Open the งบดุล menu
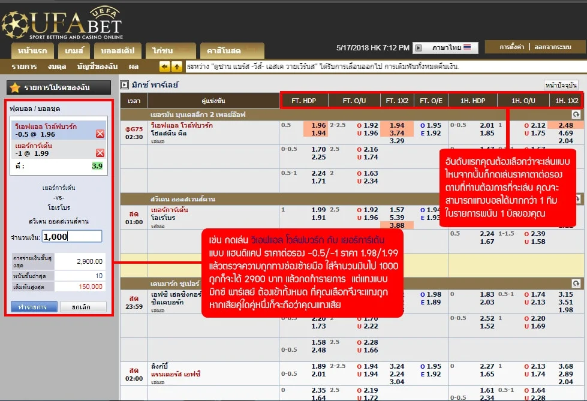This screenshot has height=401, width=587. [x=57, y=67]
